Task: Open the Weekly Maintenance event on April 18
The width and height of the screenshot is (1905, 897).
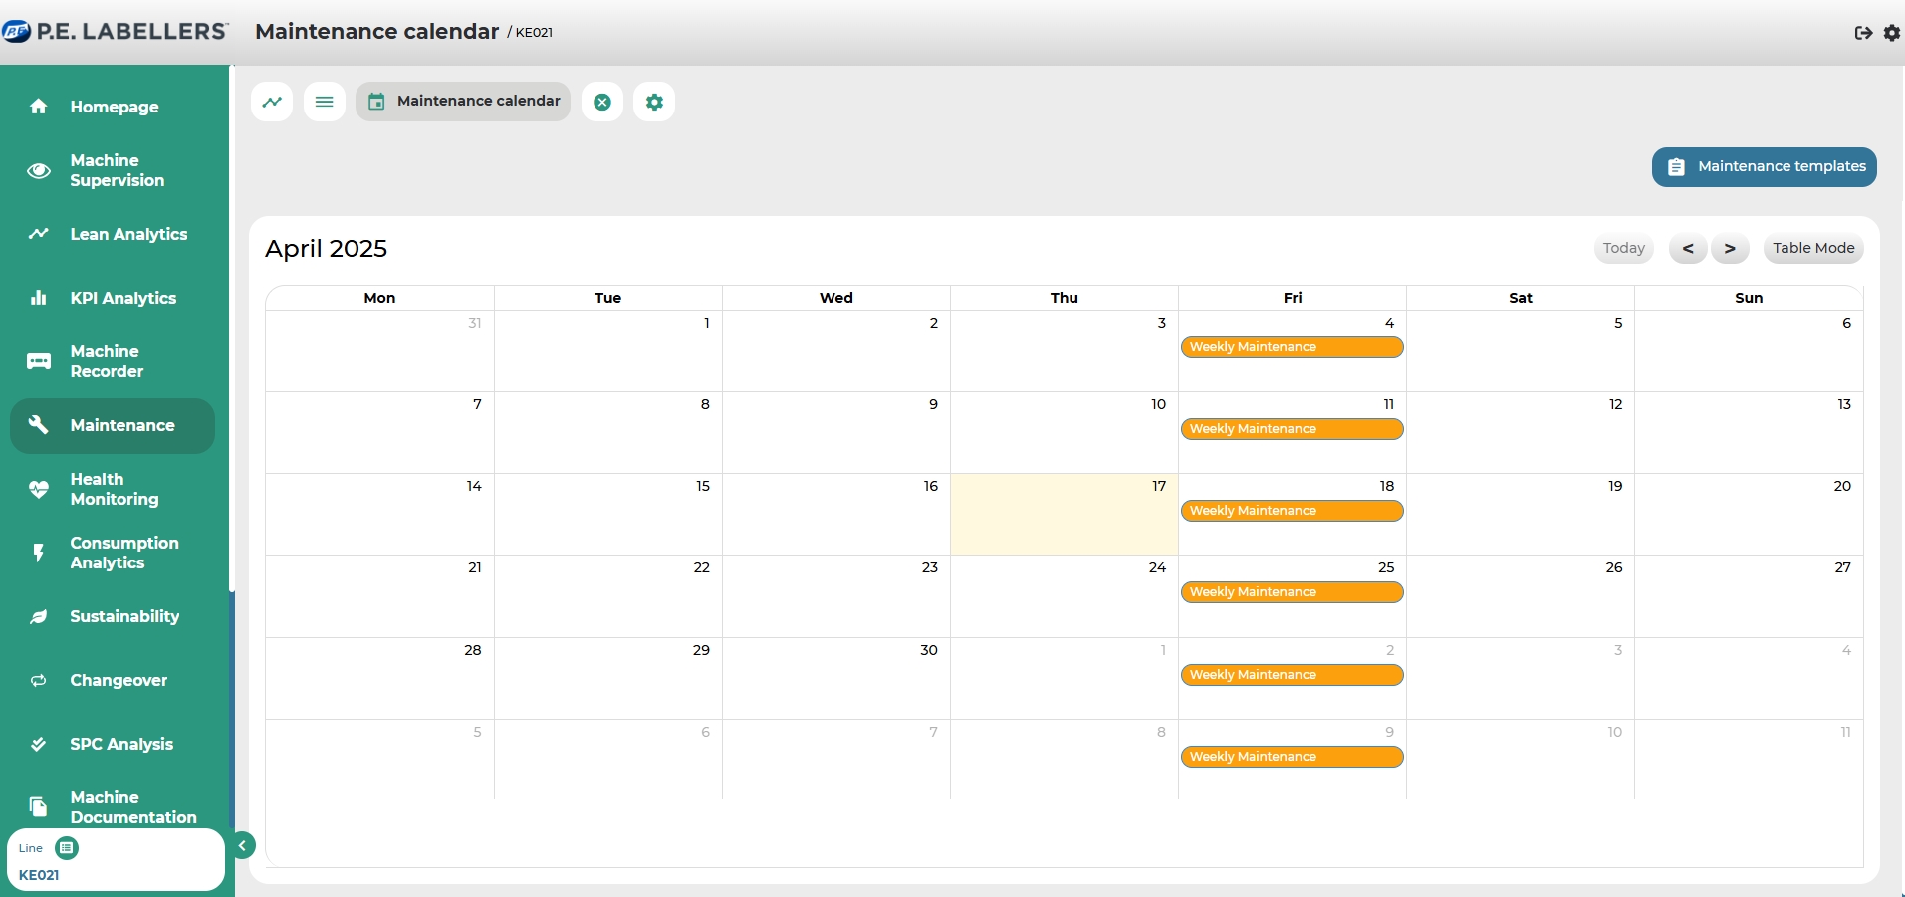Action: [x=1292, y=511]
